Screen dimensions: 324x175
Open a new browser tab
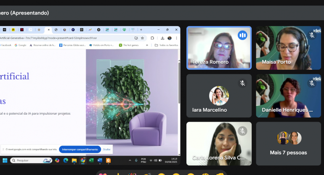(x=141, y=30)
